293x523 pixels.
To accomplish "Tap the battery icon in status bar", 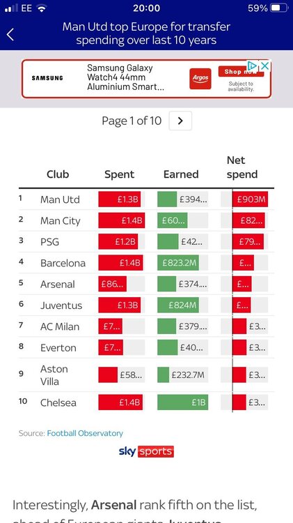I will (x=279, y=8).
